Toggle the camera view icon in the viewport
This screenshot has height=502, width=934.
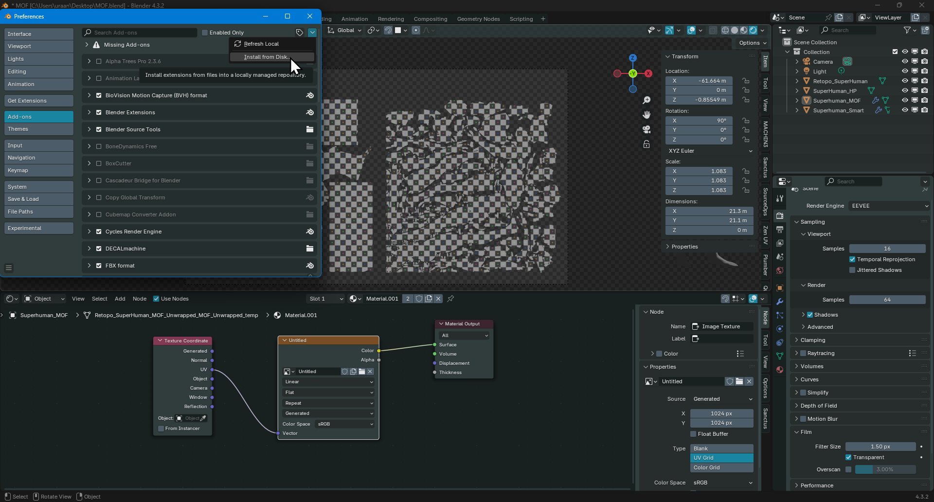click(x=647, y=129)
